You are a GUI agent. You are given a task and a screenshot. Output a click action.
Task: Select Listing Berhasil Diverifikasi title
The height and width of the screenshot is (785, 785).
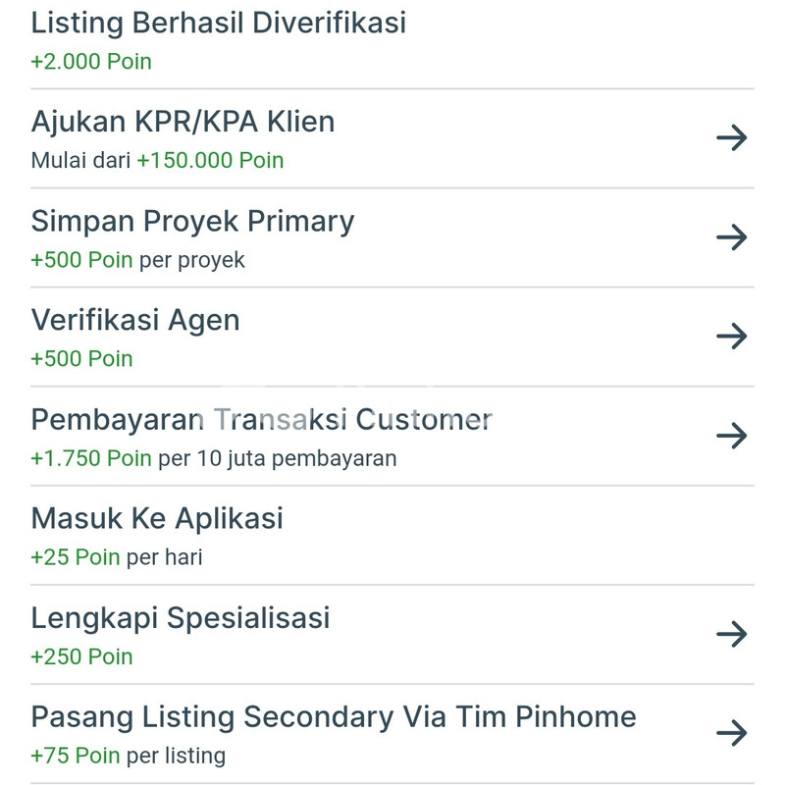(218, 23)
